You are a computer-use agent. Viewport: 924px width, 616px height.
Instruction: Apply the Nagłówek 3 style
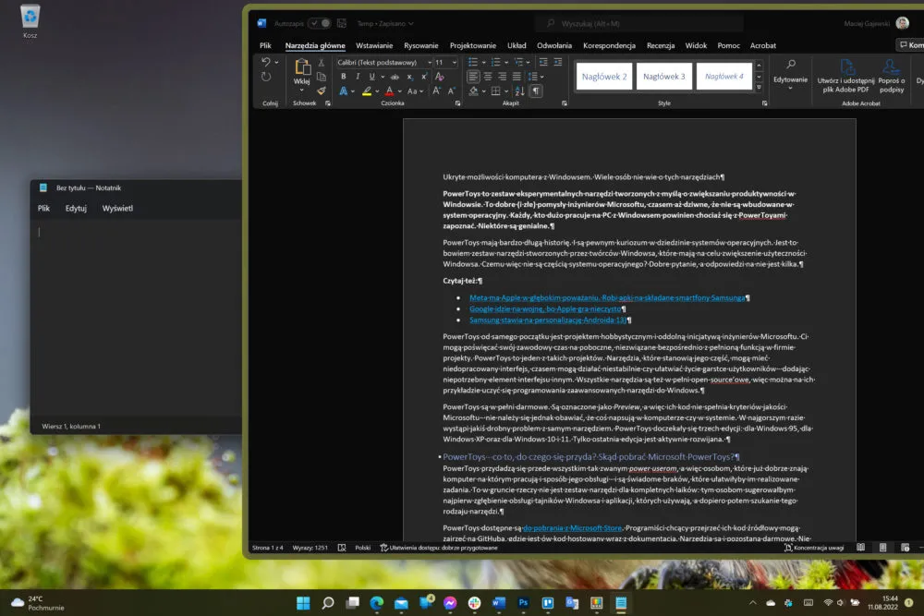(664, 77)
